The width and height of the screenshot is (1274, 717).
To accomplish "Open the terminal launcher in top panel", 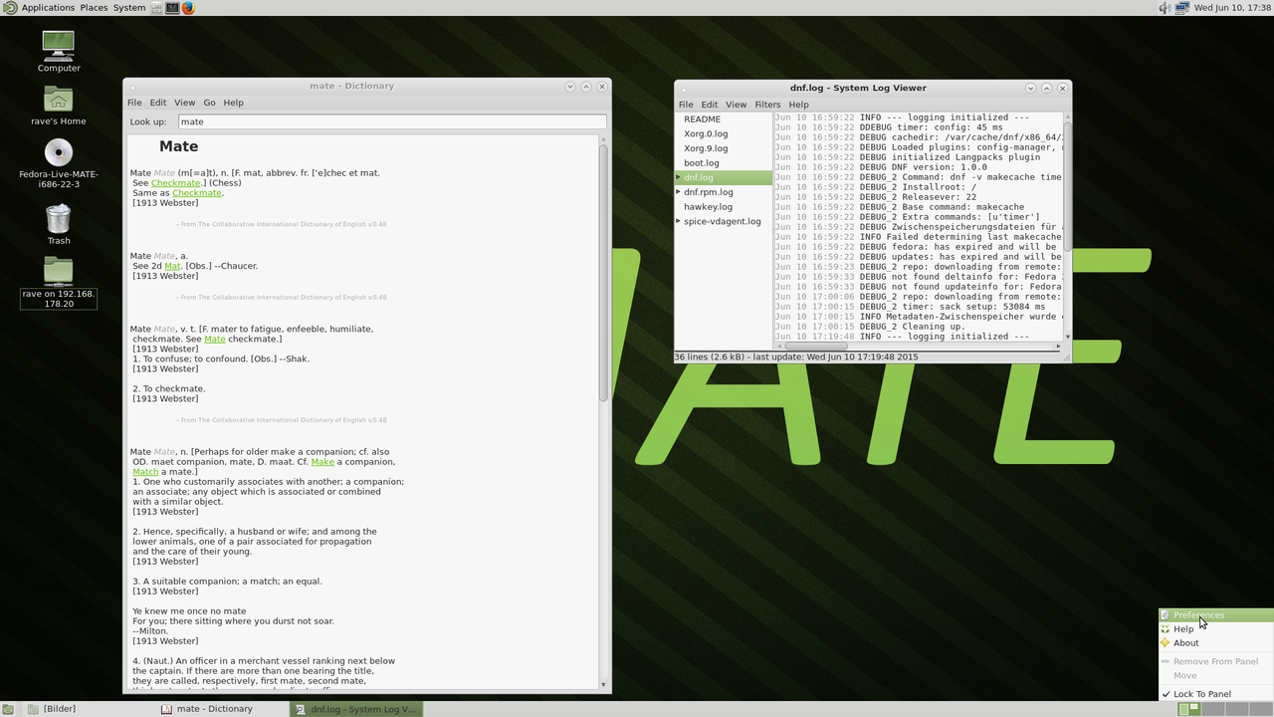I will 172,8.
